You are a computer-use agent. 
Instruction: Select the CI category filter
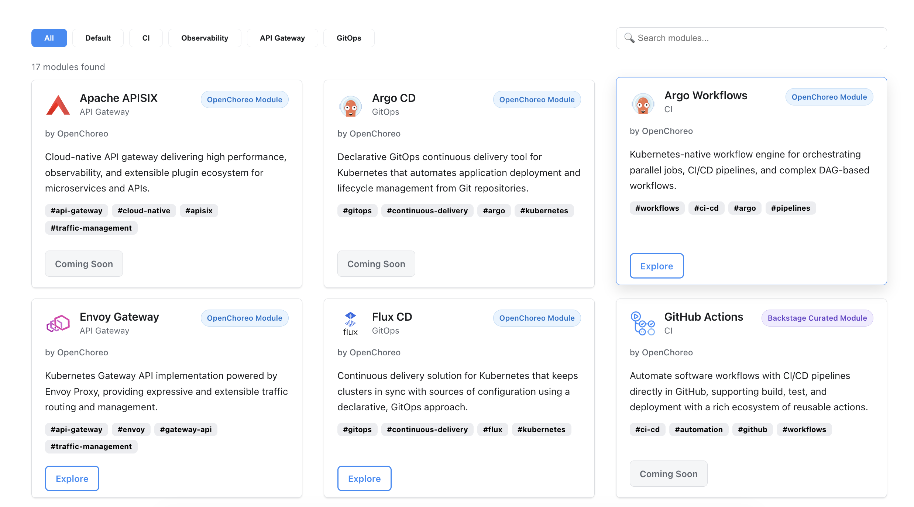tap(146, 38)
